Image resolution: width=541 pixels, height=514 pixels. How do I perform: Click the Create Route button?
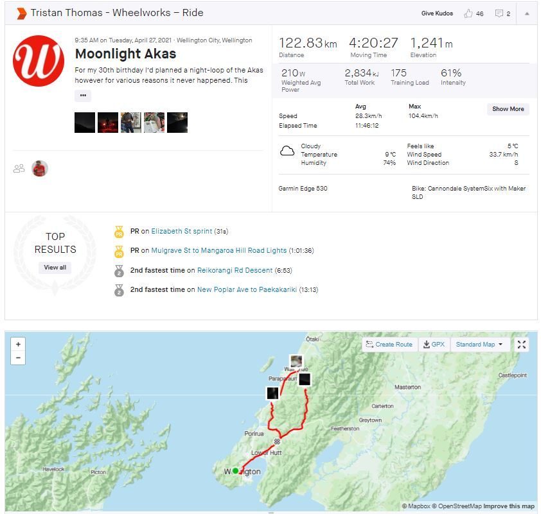click(x=389, y=345)
